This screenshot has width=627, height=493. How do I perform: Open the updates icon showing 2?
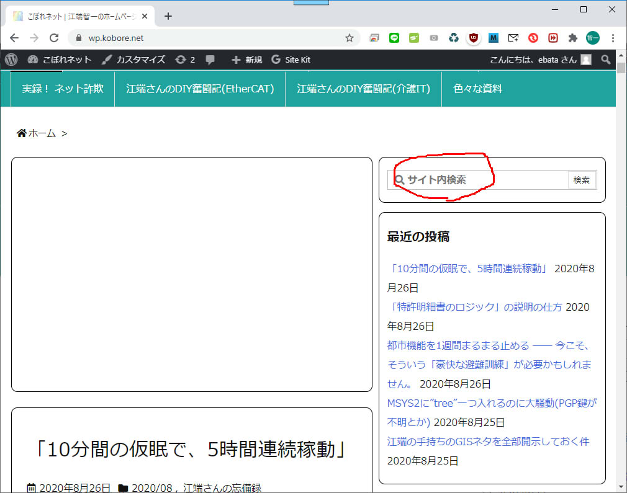[x=185, y=60]
